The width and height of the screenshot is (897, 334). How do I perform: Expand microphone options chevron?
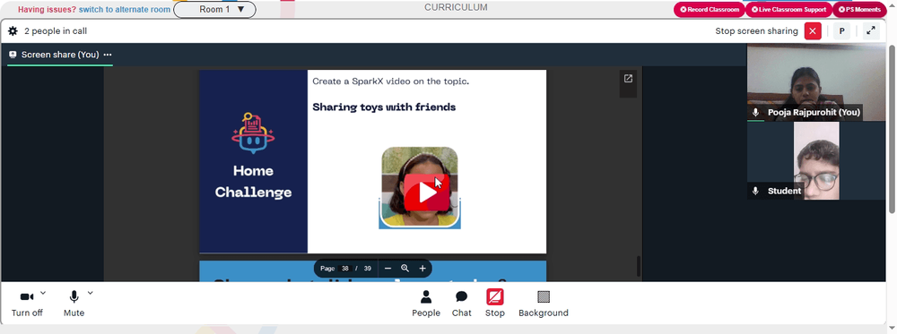click(90, 294)
